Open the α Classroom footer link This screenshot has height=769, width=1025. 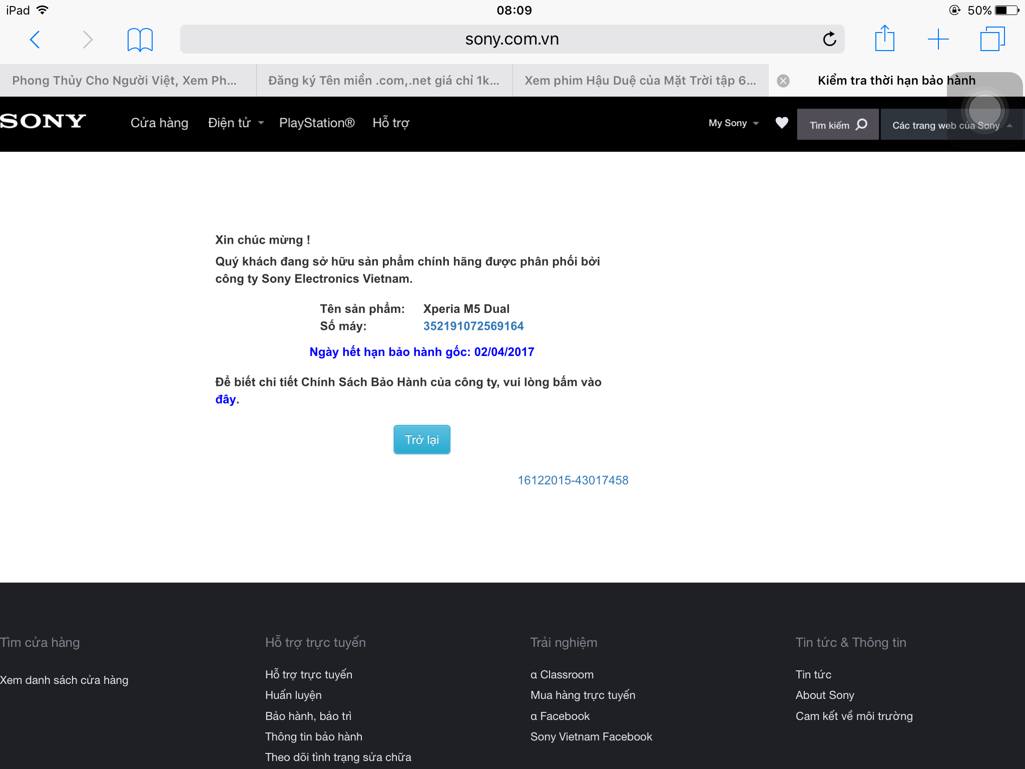pos(562,674)
